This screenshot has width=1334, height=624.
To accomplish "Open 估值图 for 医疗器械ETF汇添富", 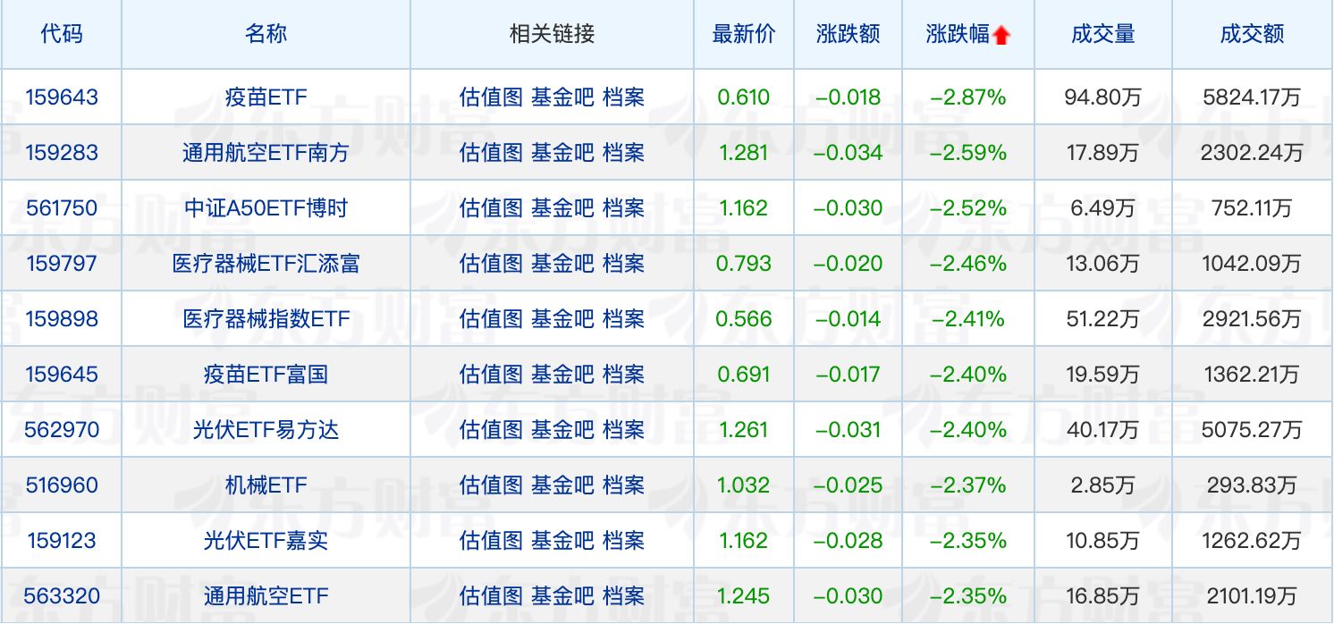I will click(x=487, y=264).
